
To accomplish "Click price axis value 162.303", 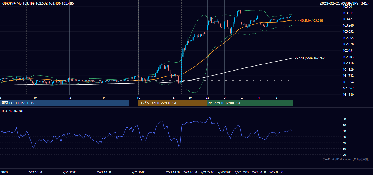I will click(348, 57).
